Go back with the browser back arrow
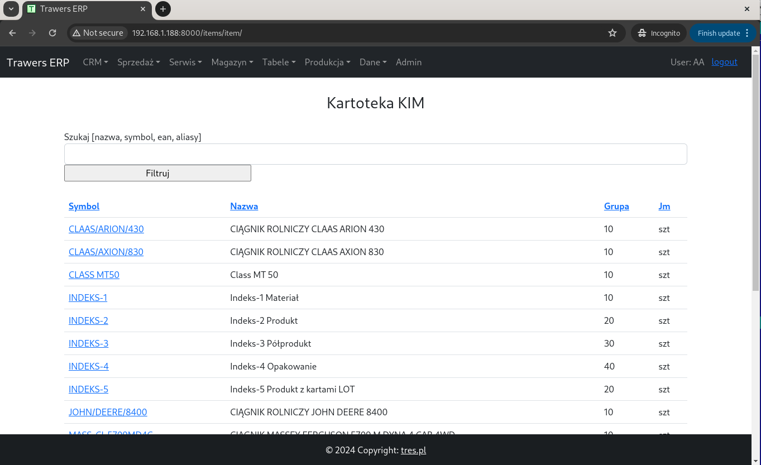 click(12, 33)
